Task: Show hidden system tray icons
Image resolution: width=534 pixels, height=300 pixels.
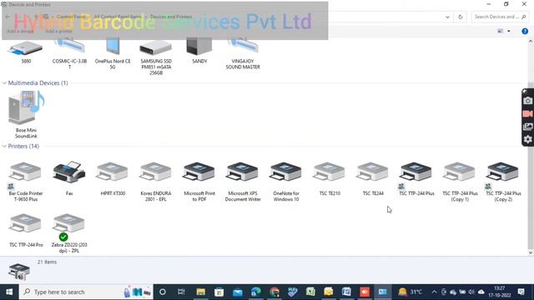Action: pos(434,292)
